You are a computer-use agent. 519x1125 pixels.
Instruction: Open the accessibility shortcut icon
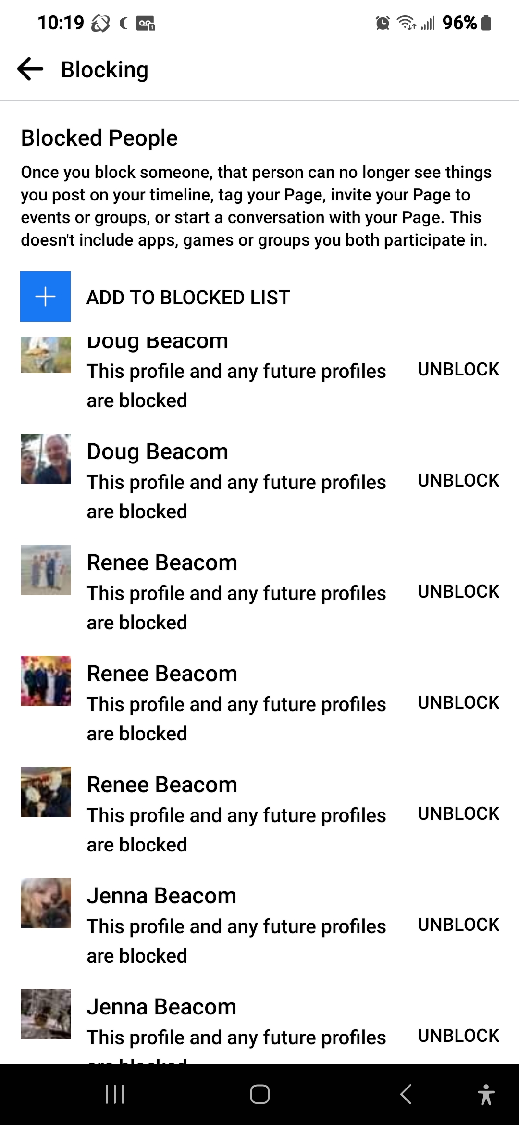tap(486, 1095)
